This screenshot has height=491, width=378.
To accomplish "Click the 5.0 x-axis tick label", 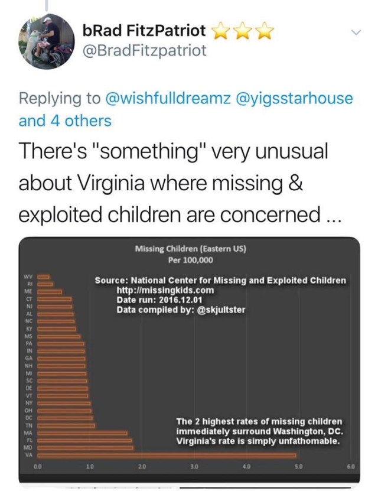I will coord(298,467).
